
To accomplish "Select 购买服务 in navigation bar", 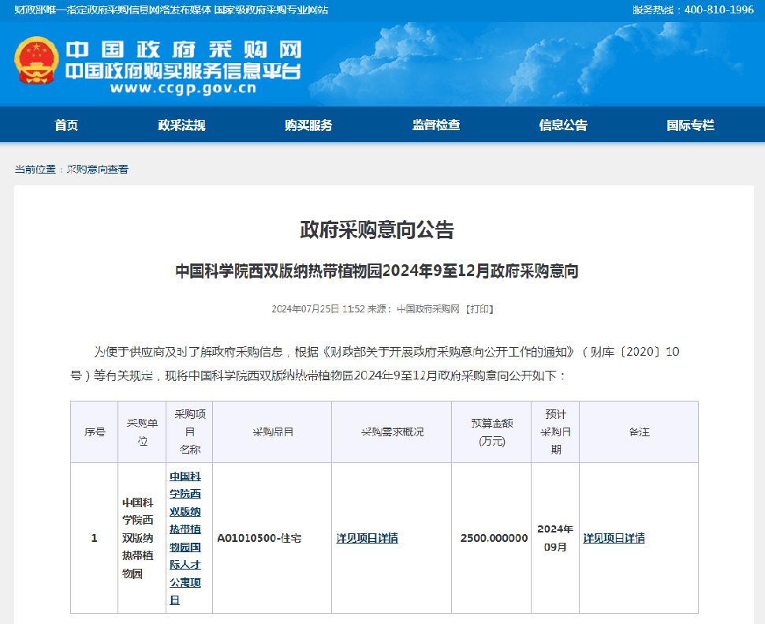I will click(308, 125).
